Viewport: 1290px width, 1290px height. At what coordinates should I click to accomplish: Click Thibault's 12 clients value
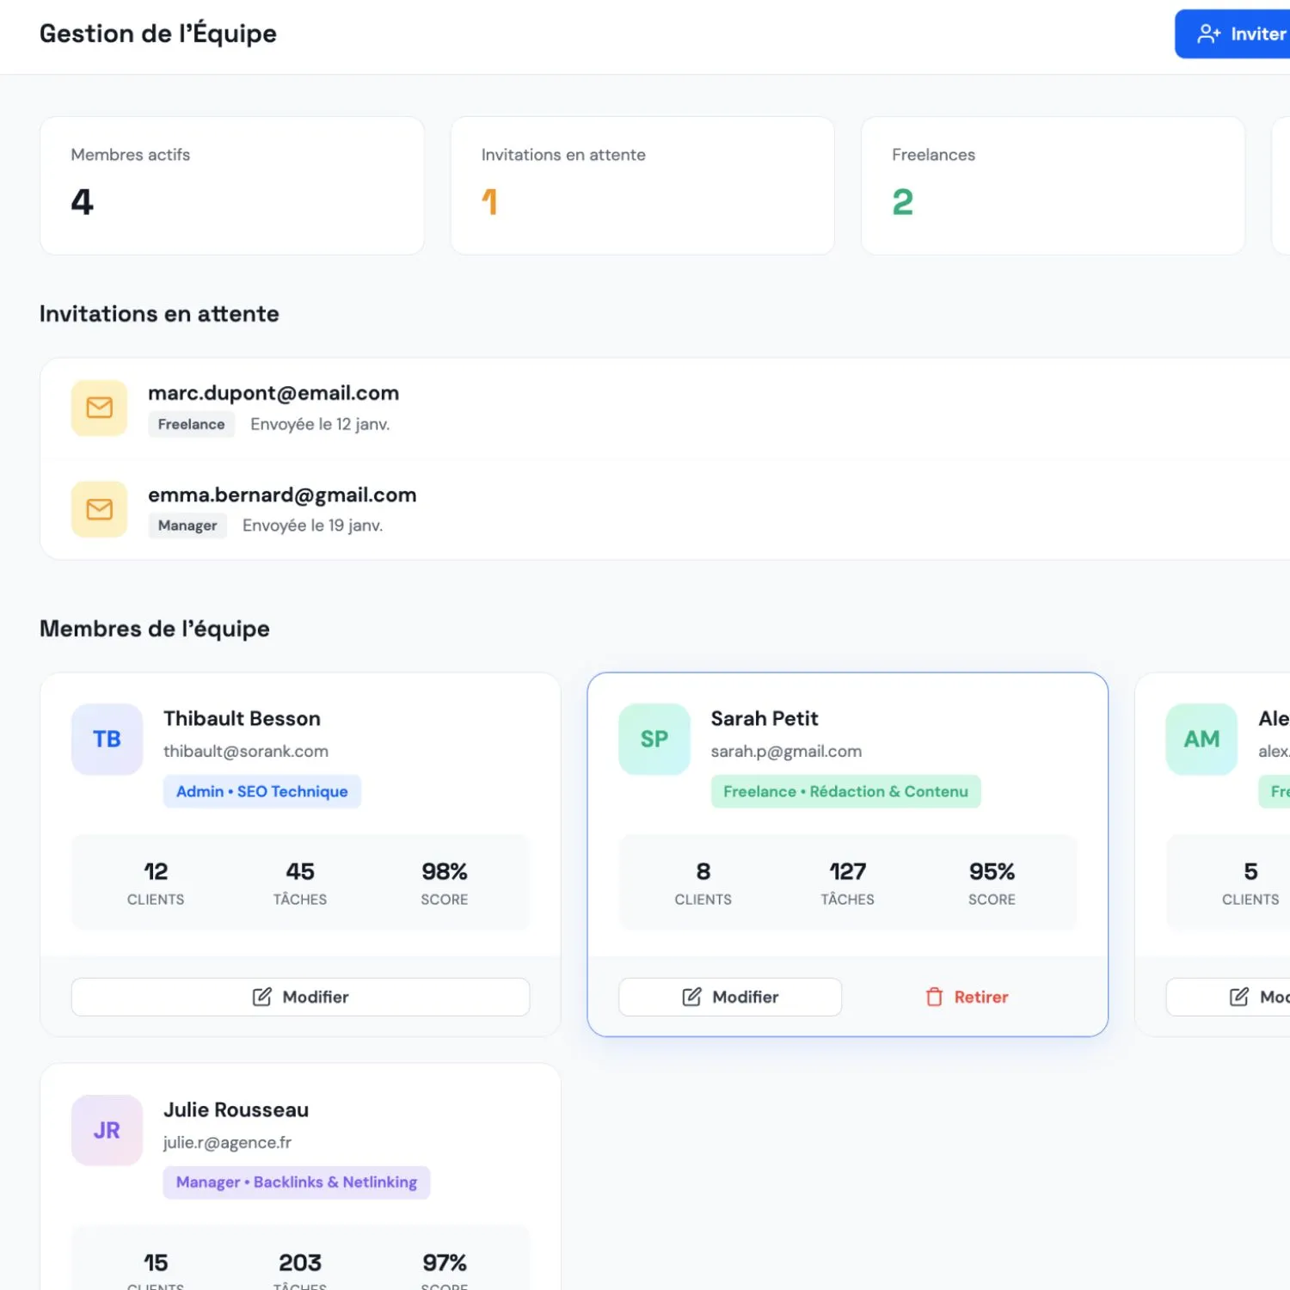coord(156,871)
